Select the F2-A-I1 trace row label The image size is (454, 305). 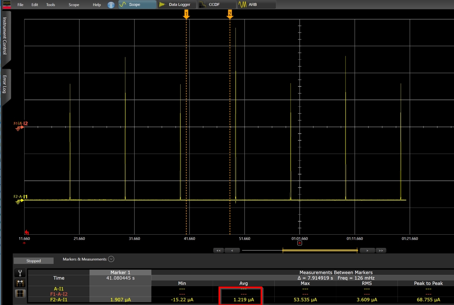(x=59, y=300)
